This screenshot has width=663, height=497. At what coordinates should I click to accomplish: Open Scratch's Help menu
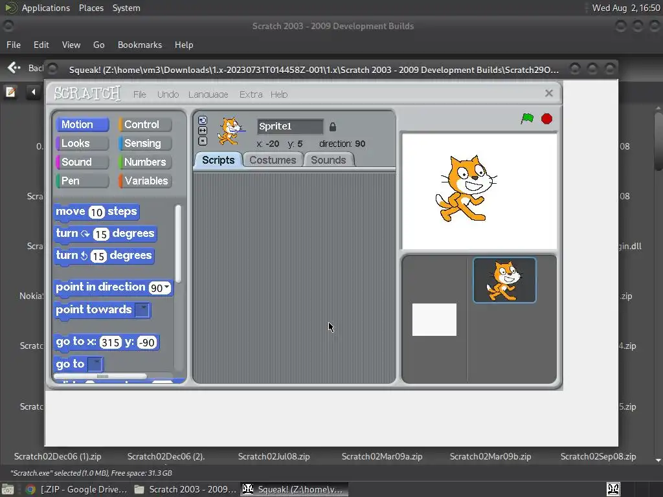coord(279,94)
